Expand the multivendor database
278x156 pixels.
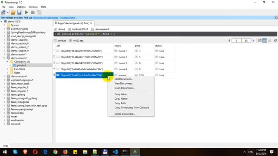click(4, 120)
